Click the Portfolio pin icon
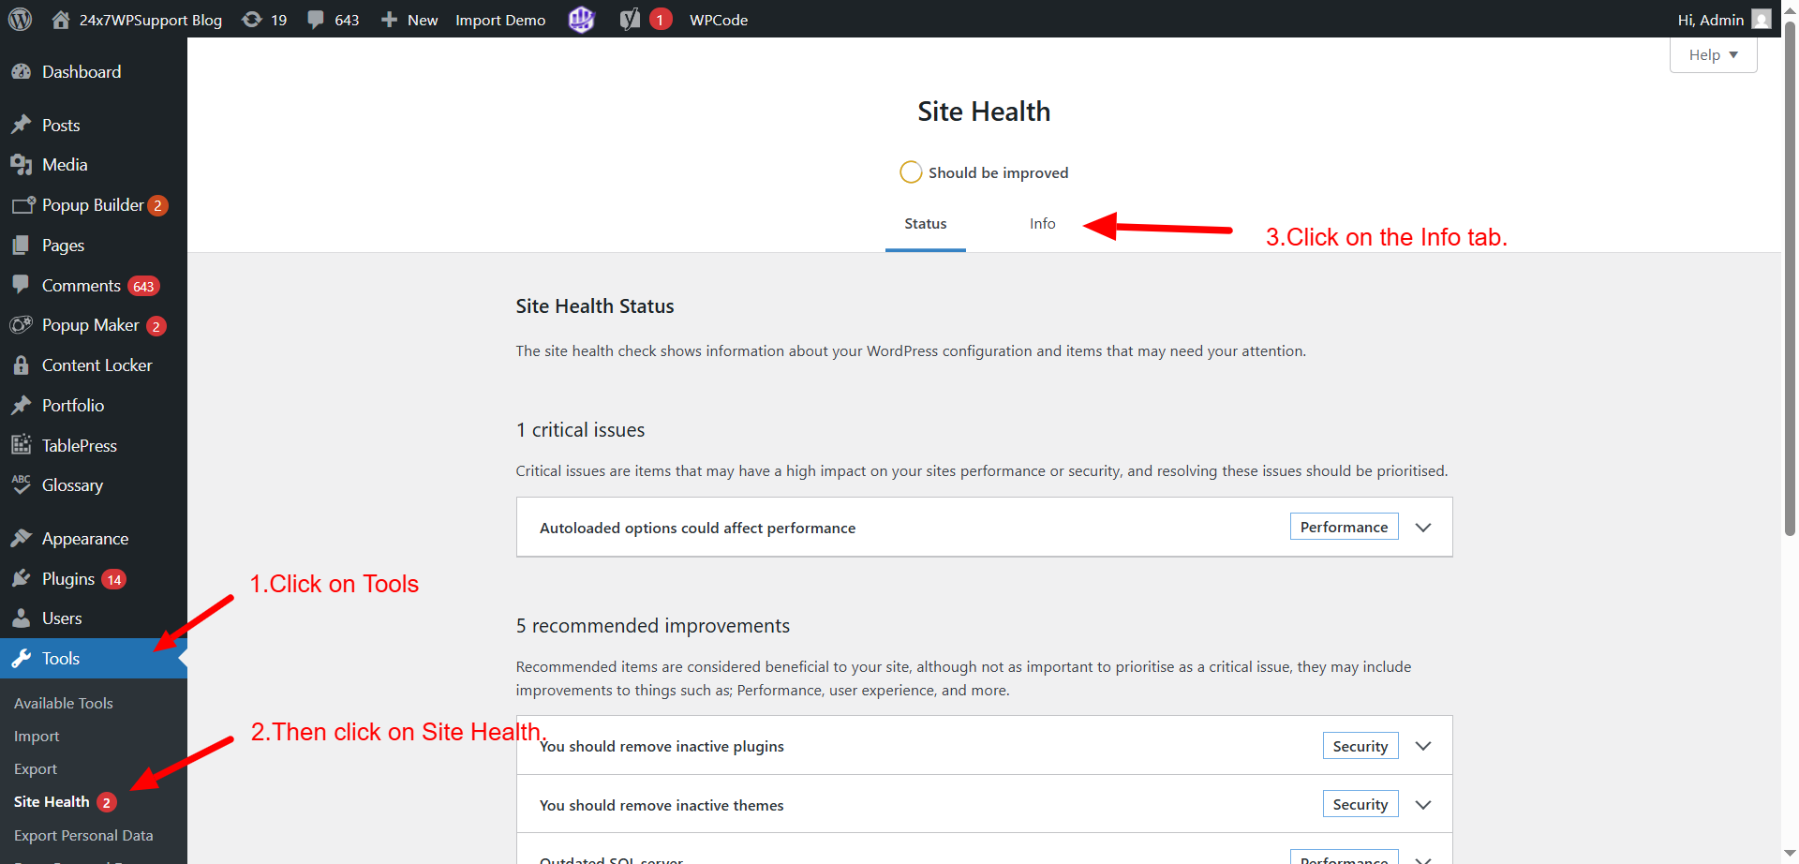The image size is (1799, 864). 22,405
